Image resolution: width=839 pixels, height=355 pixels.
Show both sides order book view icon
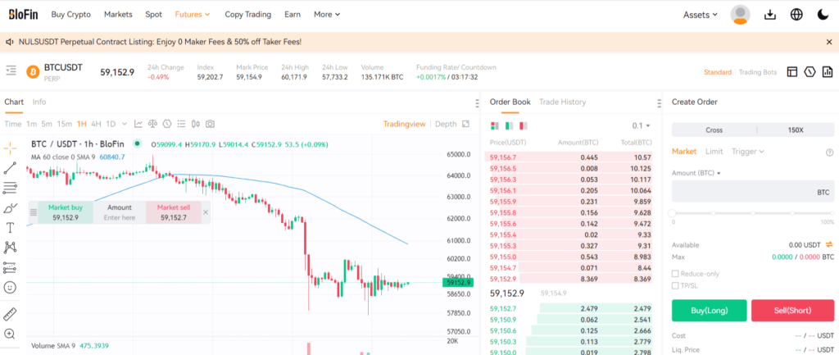click(495, 125)
